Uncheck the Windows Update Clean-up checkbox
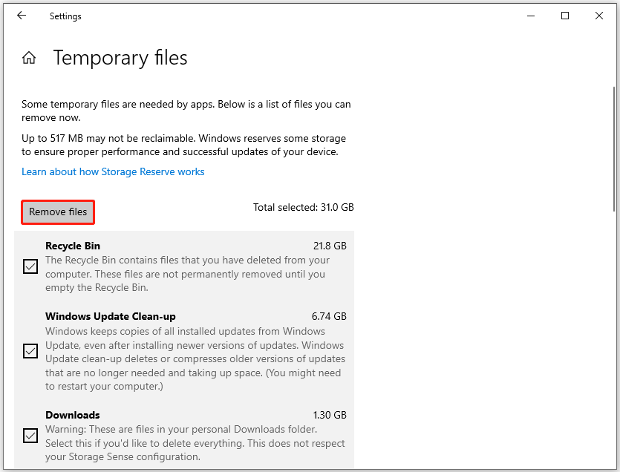Viewport: 620px width, 472px height. click(x=30, y=351)
